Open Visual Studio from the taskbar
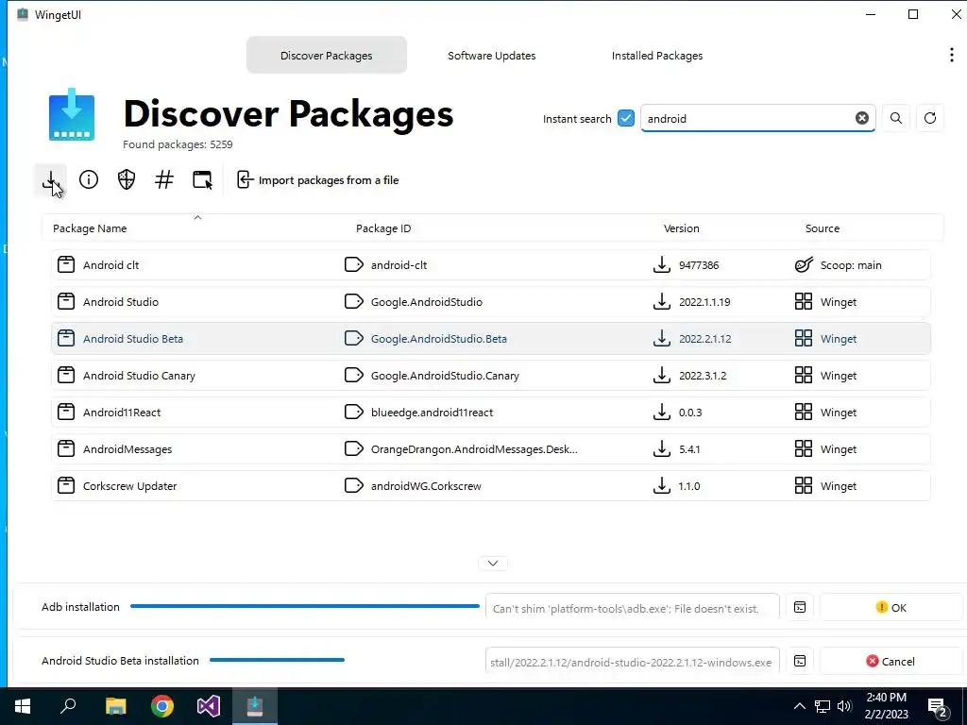 click(209, 706)
